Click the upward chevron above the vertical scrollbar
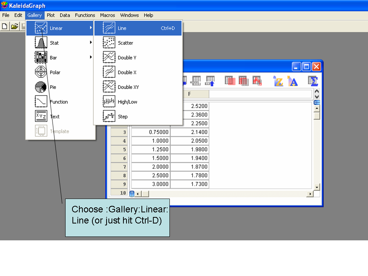The width and height of the screenshot is (368, 276). (317, 91)
